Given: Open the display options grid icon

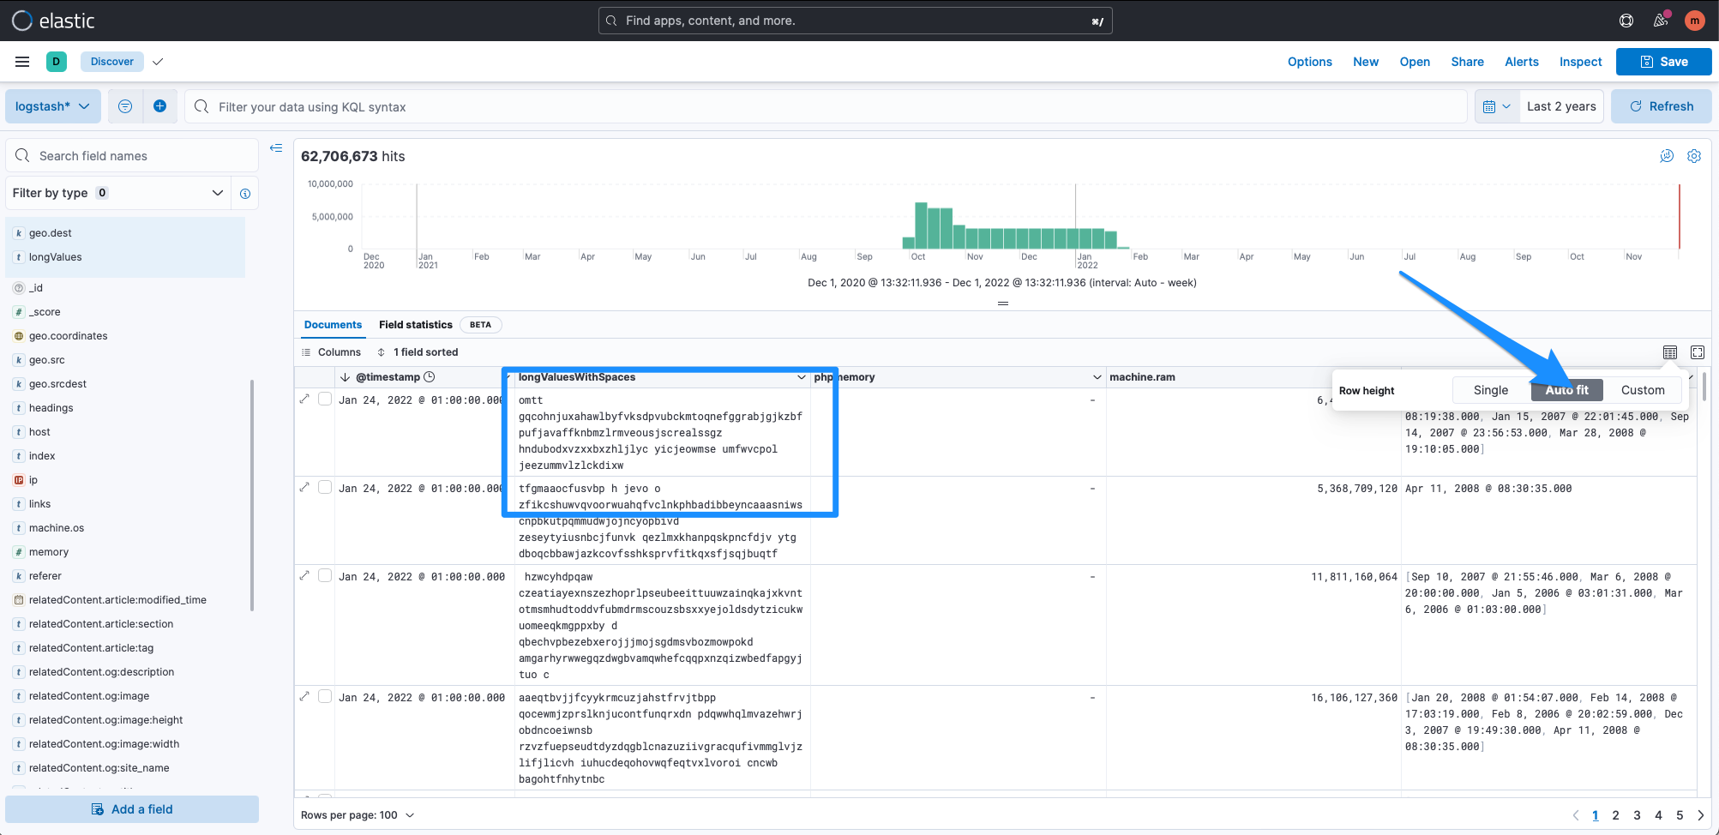Looking at the screenshot, I should point(1670,352).
